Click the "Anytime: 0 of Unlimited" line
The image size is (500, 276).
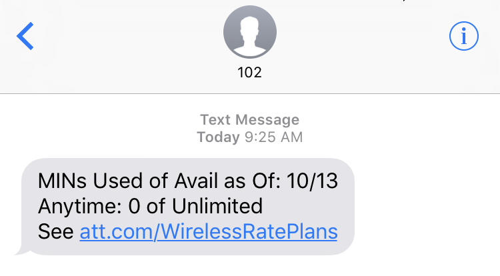(x=150, y=205)
